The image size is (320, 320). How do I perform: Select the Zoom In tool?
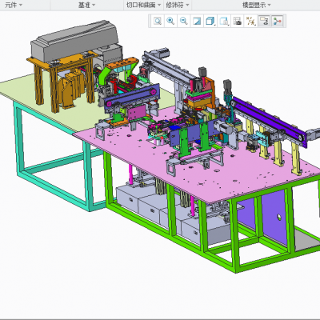tap(170, 21)
